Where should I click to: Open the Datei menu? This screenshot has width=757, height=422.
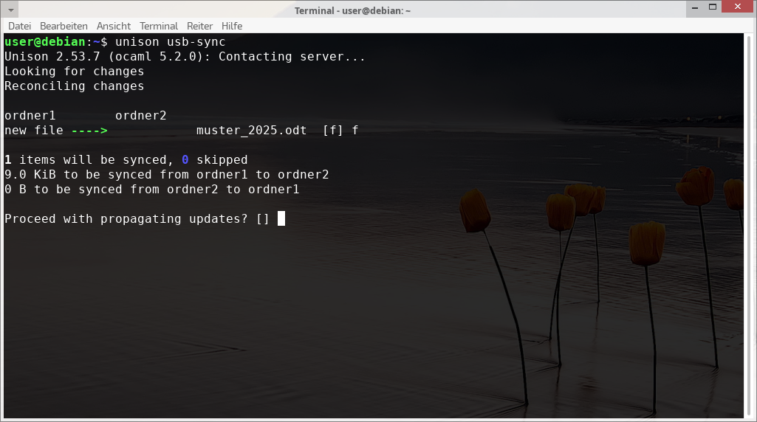click(x=19, y=26)
